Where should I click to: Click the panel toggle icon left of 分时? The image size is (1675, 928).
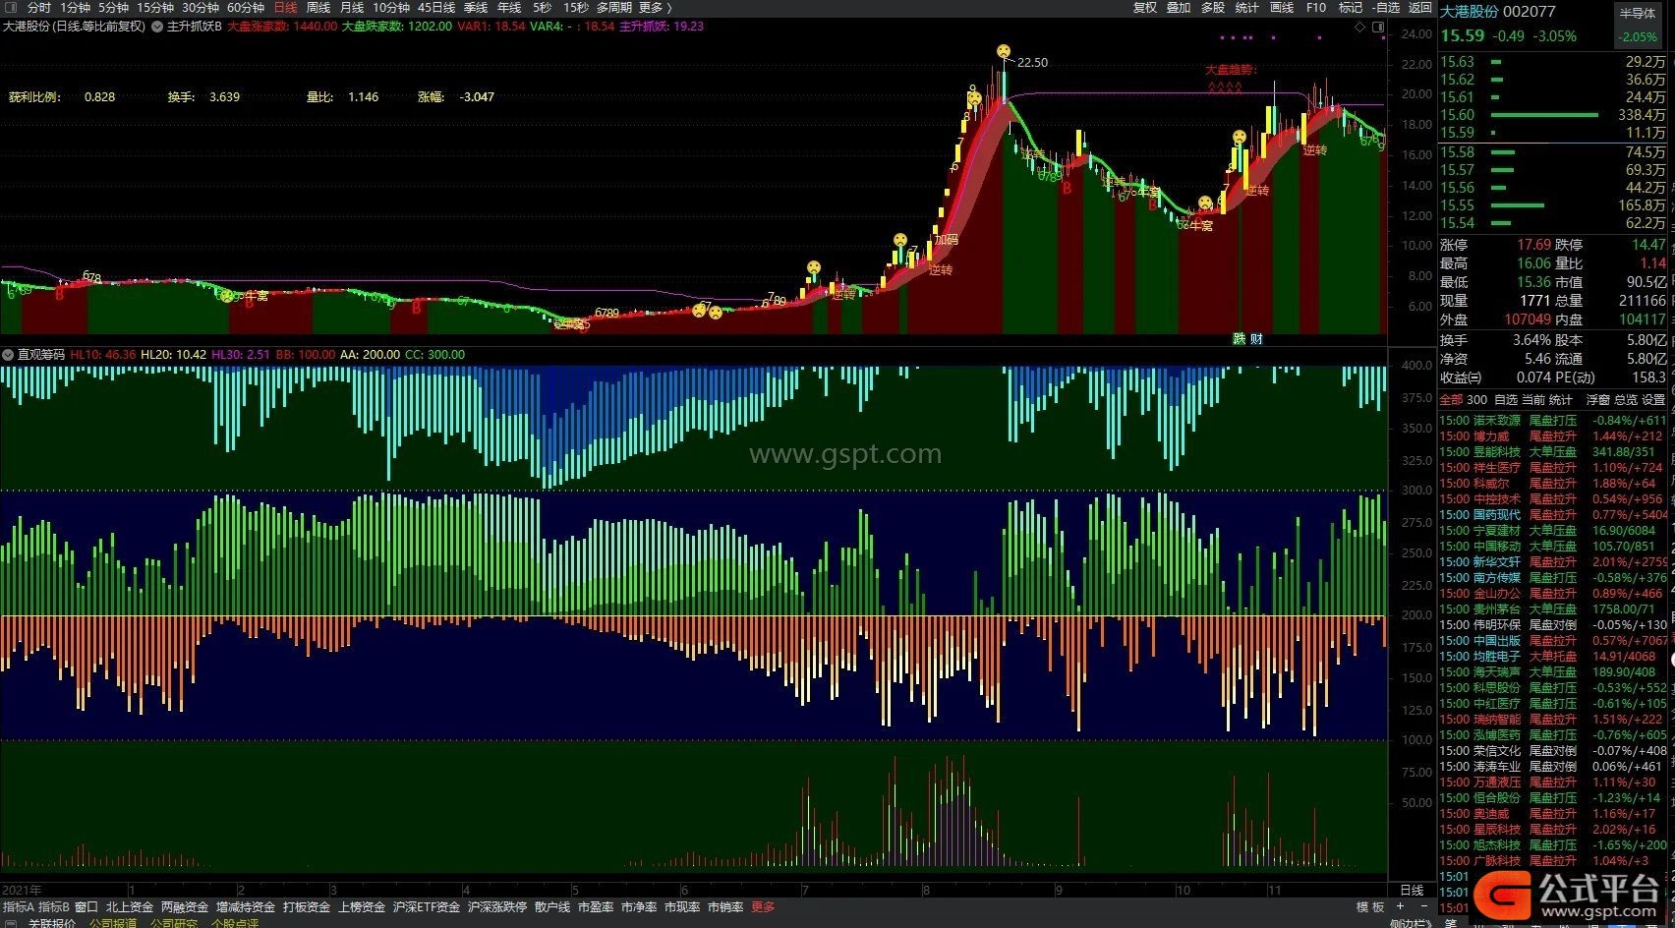[x=11, y=7]
